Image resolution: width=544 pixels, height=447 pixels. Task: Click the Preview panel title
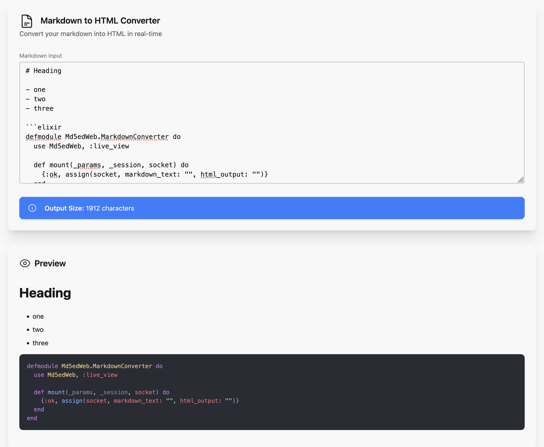point(50,263)
